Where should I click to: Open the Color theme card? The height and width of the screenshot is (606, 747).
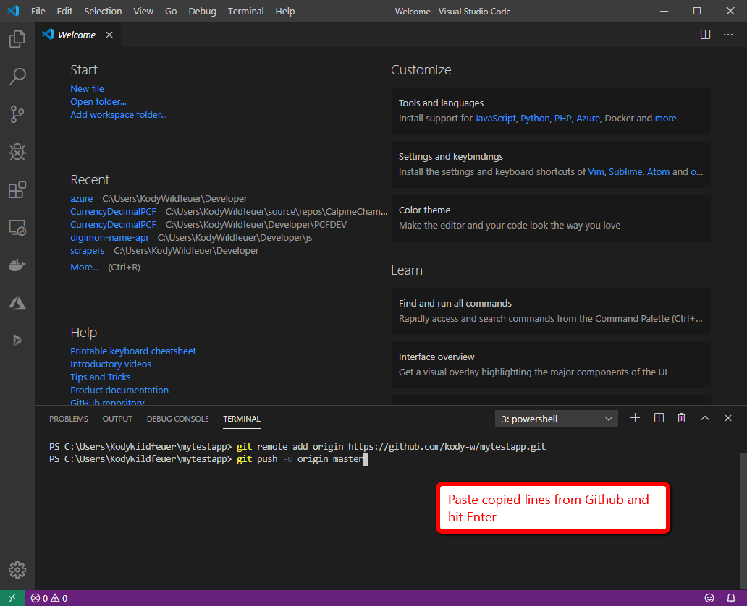(551, 218)
